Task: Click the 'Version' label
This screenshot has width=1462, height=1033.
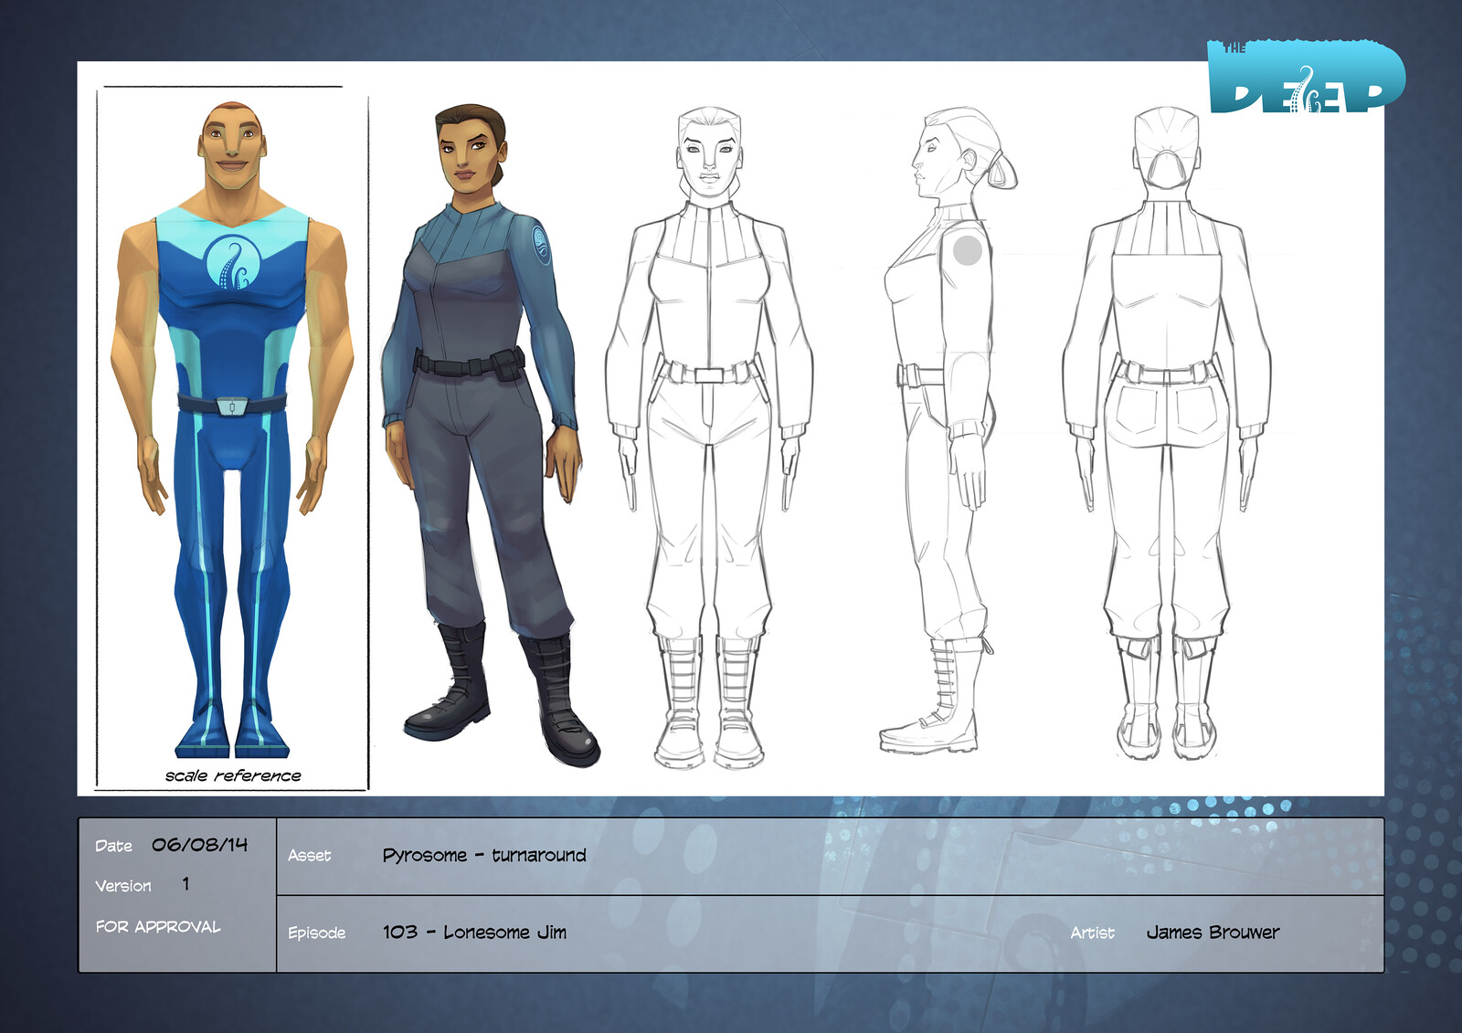Action: tap(123, 886)
